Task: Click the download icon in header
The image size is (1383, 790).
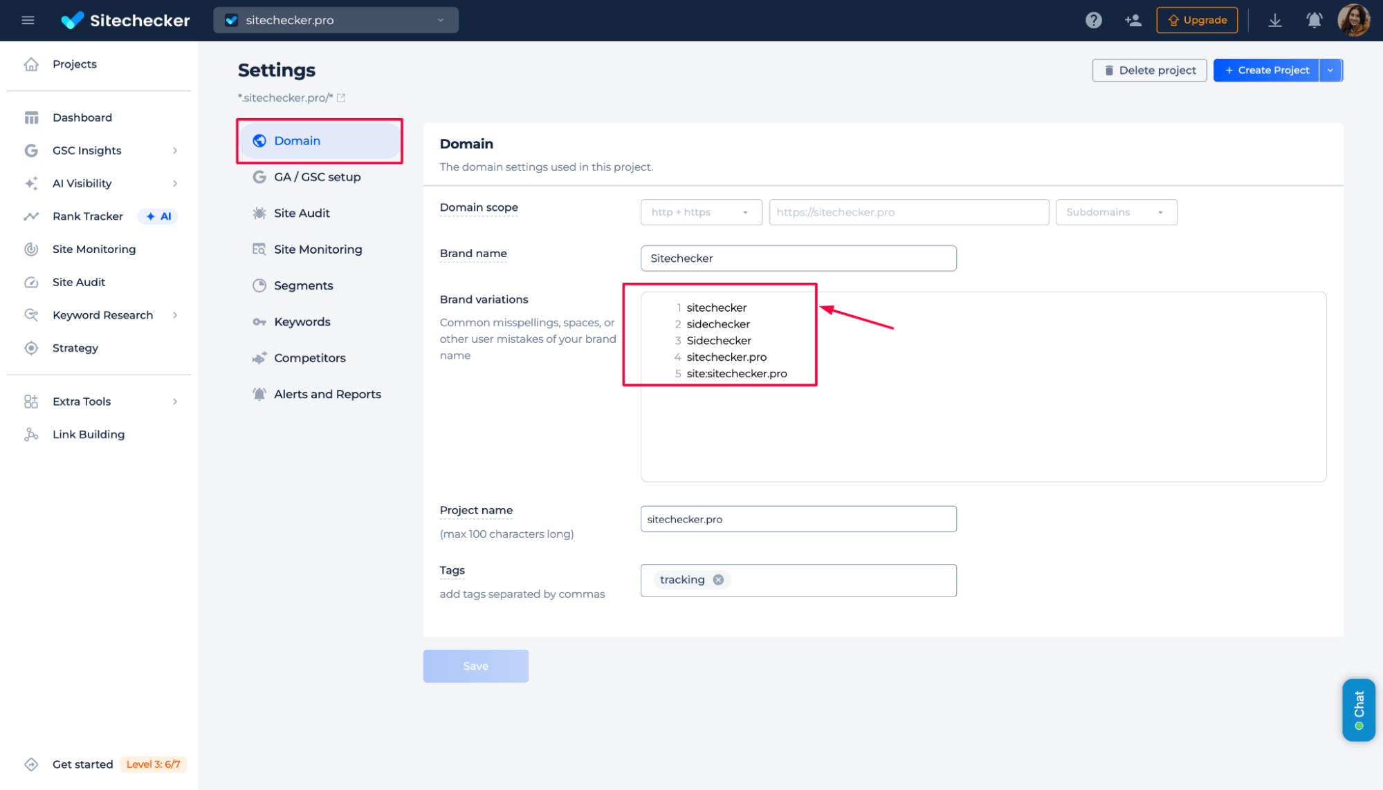Action: 1274,20
